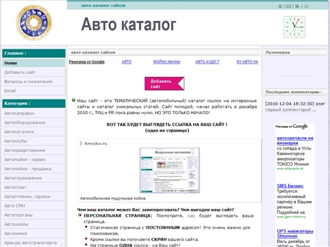Open the Авто СМИ category
The height and width of the screenshot is (247, 330).
click(34, 206)
